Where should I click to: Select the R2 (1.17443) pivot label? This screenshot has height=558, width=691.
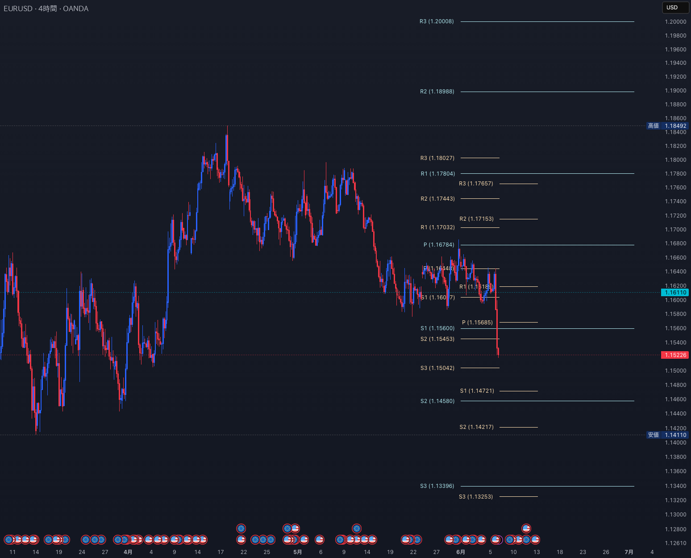point(438,199)
